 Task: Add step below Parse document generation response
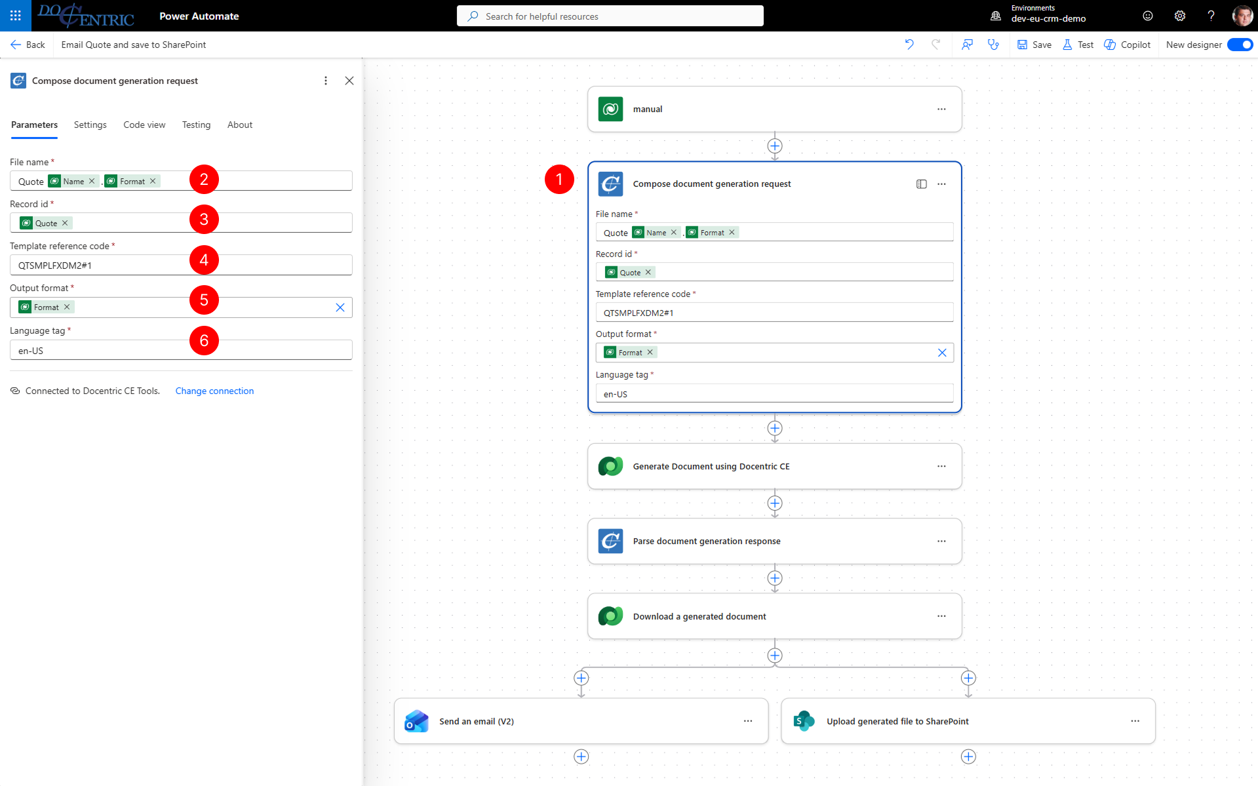pos(775,578)
